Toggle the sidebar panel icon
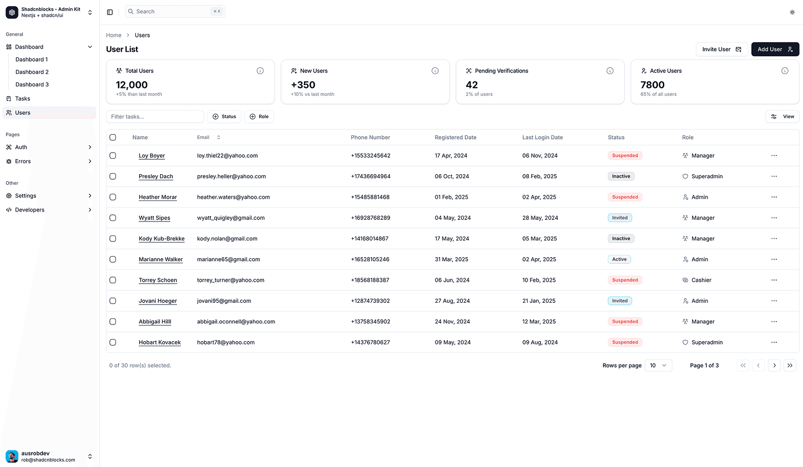This screenshot has width=803, height=467. pyautogui.click(x=110, y=12)
